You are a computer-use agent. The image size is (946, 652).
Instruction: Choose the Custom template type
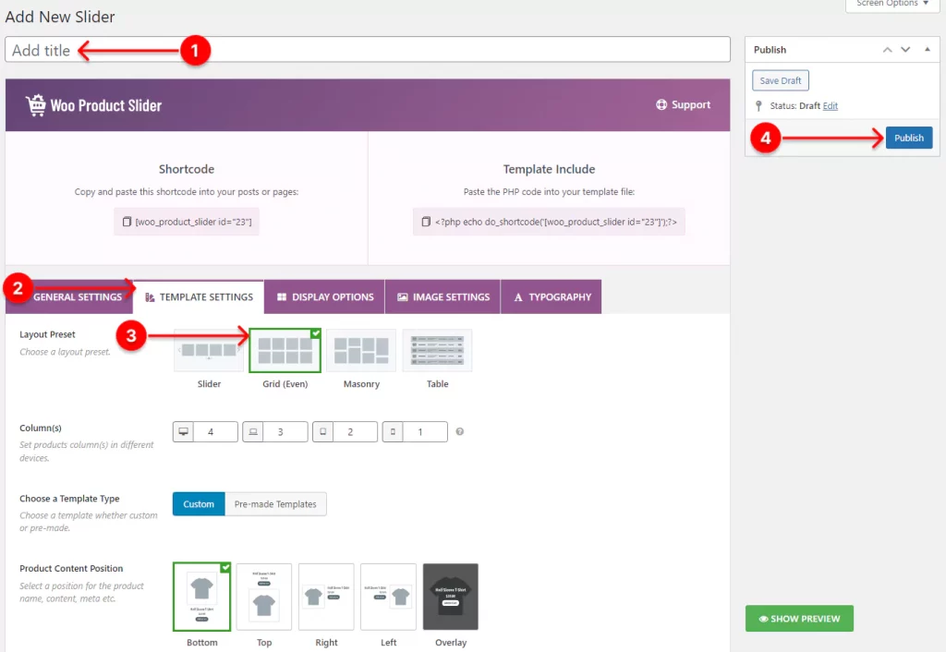tap(199, 504)
